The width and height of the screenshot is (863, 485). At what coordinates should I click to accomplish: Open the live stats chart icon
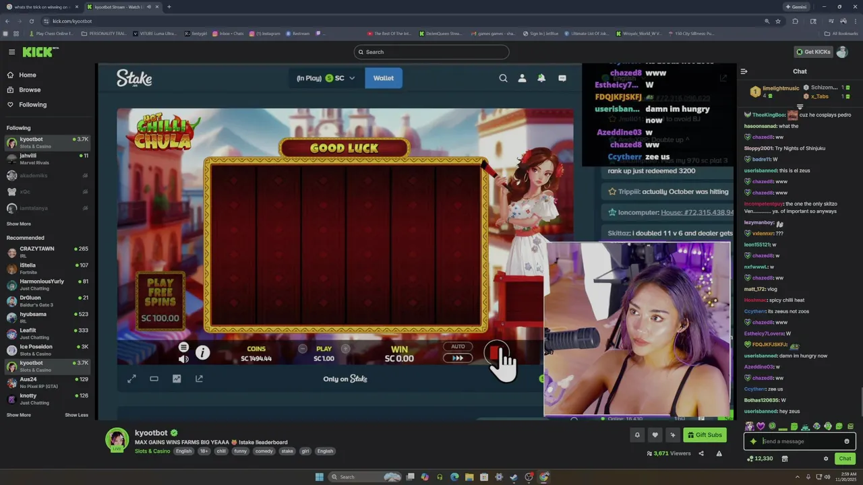pyautogui.click(x=177, y=379)
